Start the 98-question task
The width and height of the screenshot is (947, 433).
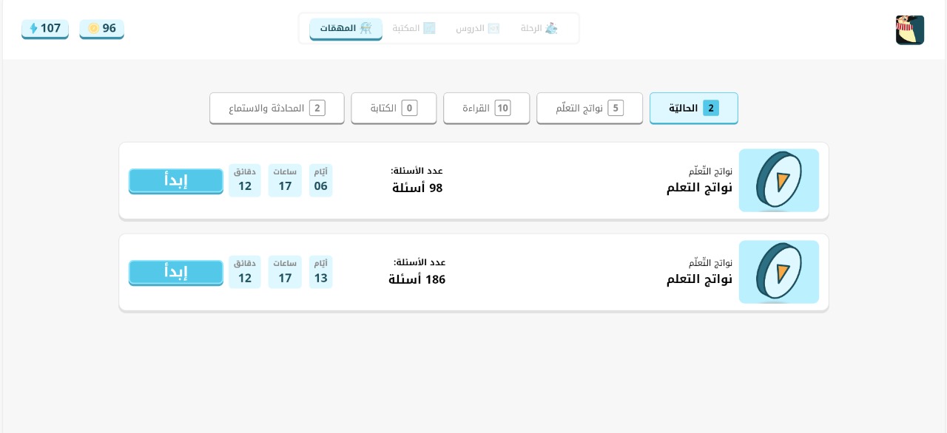pyautogui.click(x=176, y=180)
